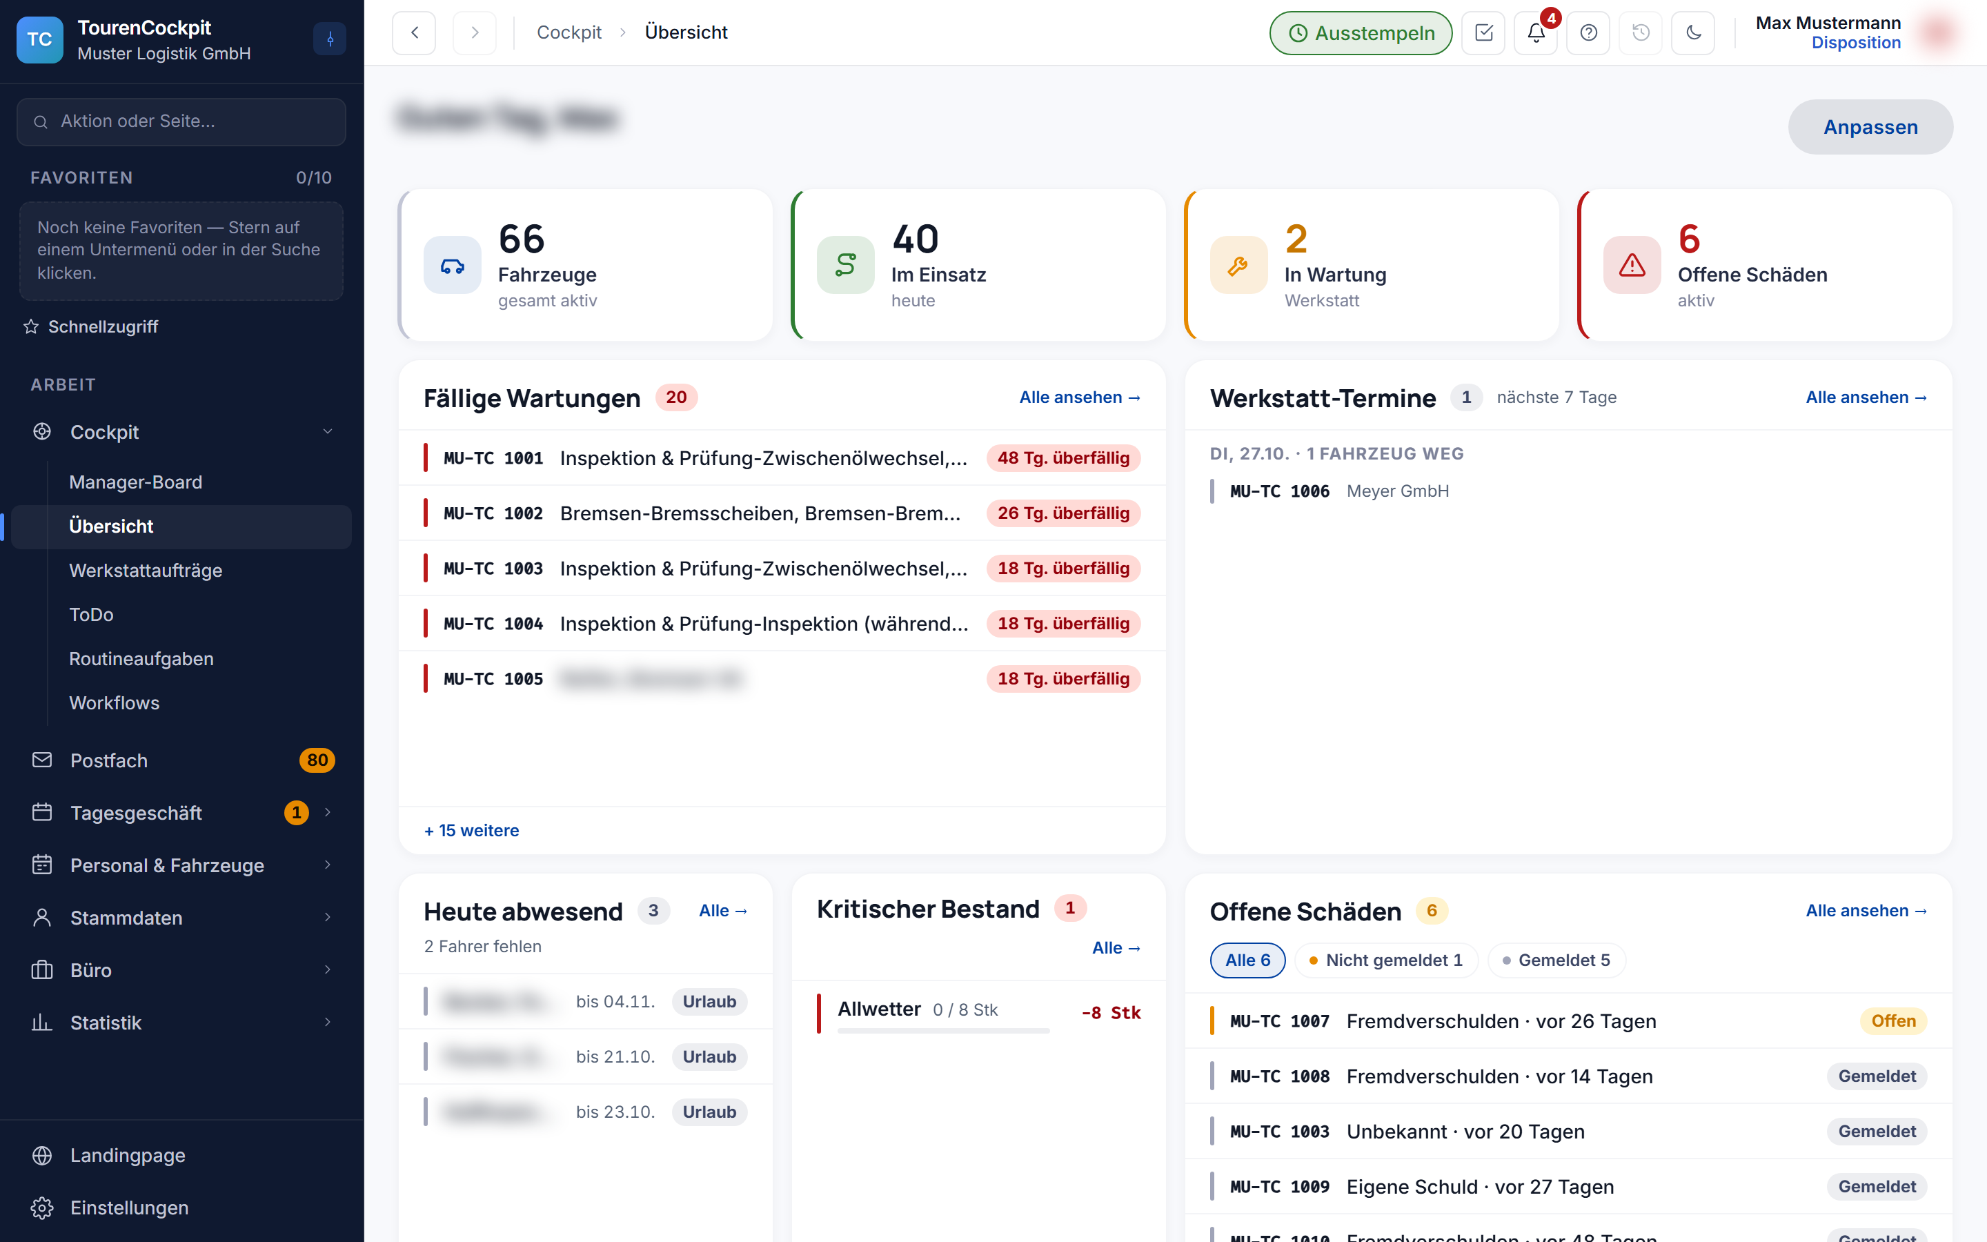Click the Anpassen button
This screenshot has width=1987, height=1242.
(1870, 128)
